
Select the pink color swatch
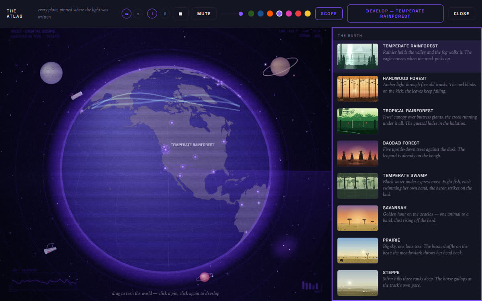point(289,14)
